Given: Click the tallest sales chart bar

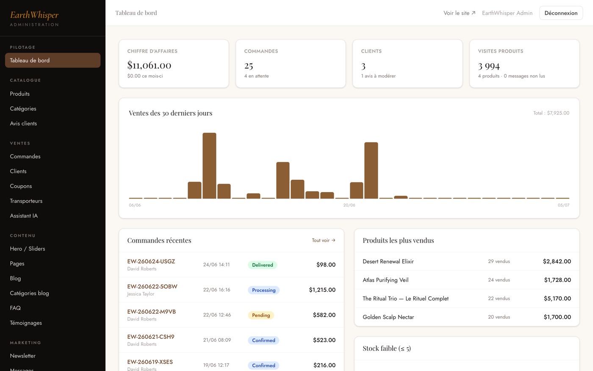Looking at the screenshot, I should click(x=209, y=166).
